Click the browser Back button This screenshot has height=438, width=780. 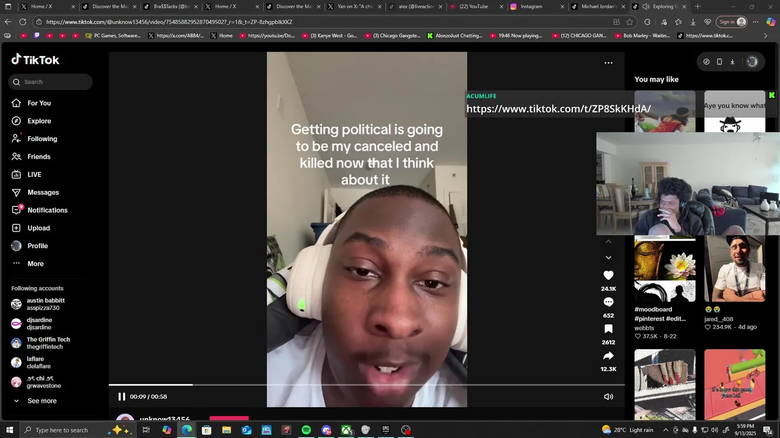pos(8,22)
